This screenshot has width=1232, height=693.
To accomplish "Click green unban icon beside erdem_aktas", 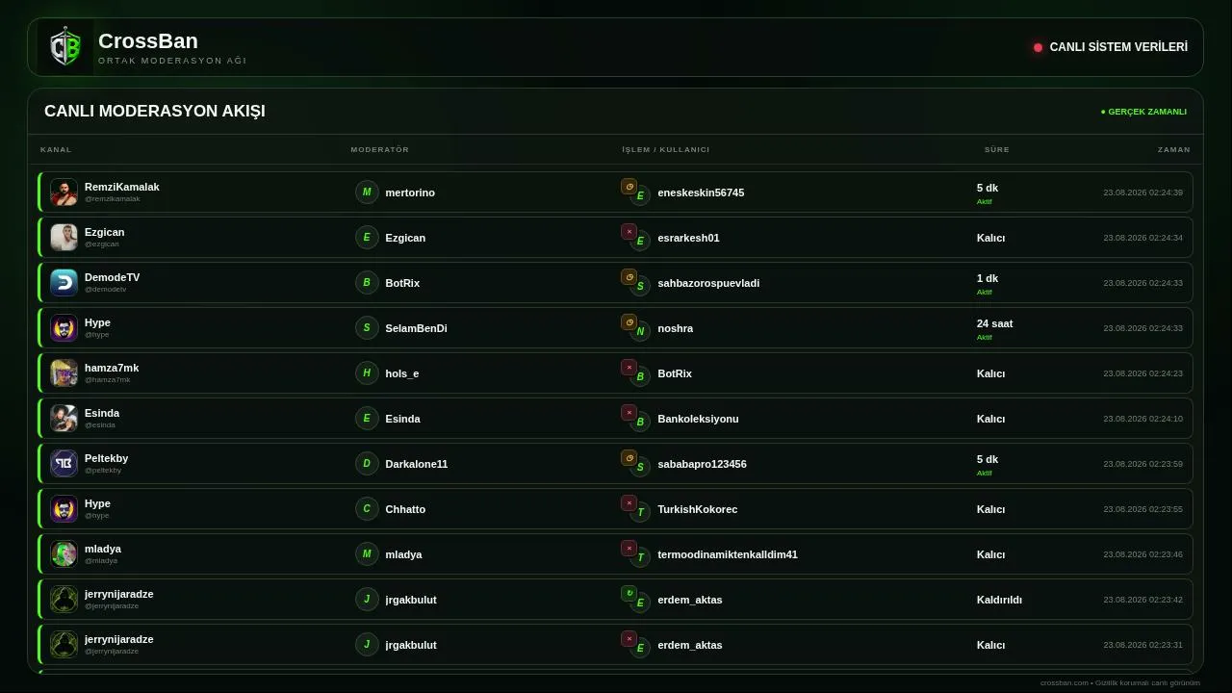I will click(629, 594).
